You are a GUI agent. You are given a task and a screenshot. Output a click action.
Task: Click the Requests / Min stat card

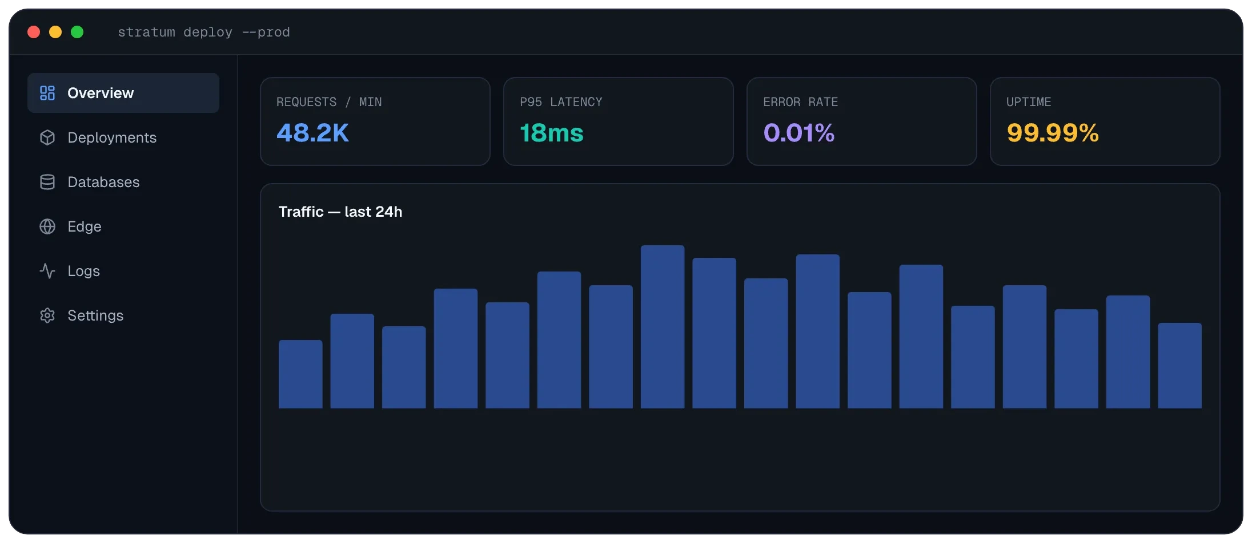coord(375,121)
